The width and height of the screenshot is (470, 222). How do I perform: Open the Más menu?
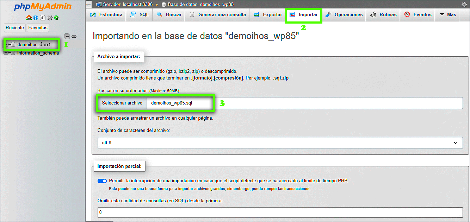point(447,15)
